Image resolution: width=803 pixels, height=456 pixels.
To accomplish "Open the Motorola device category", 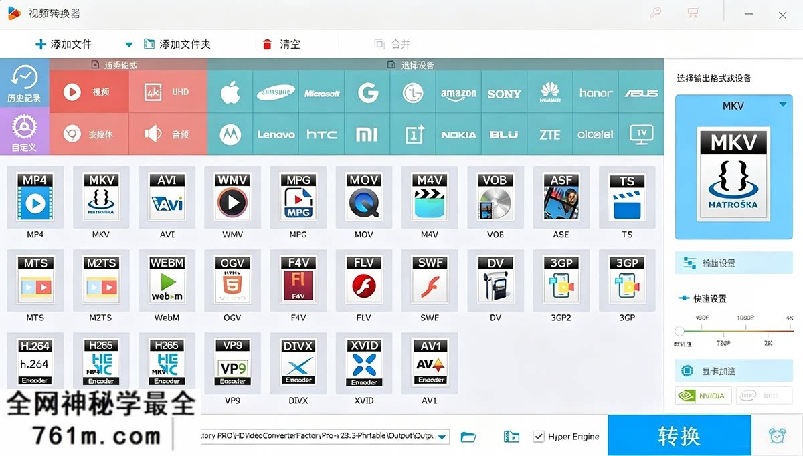I will coord(230,134).
